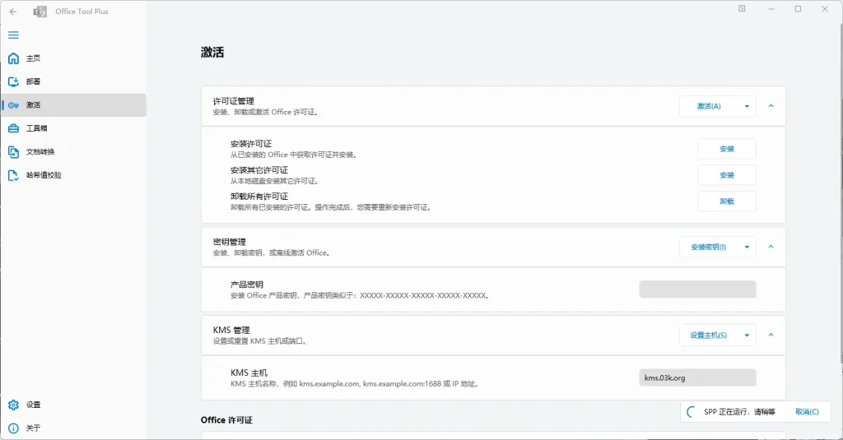Viewport: 843px width, 440px height.
Task: Click the 安装密钥(I) button
Action: (709, 247)
